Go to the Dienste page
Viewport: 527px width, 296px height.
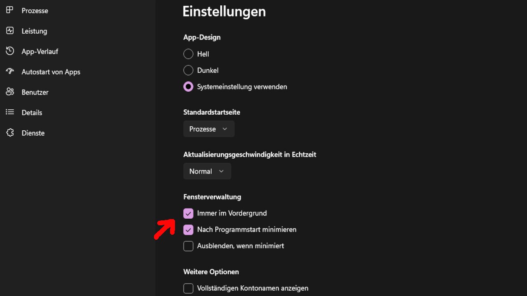click(x=33, y=133)
